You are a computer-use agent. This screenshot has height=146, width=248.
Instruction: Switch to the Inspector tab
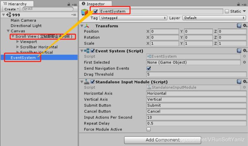click(x=95, y=4)
